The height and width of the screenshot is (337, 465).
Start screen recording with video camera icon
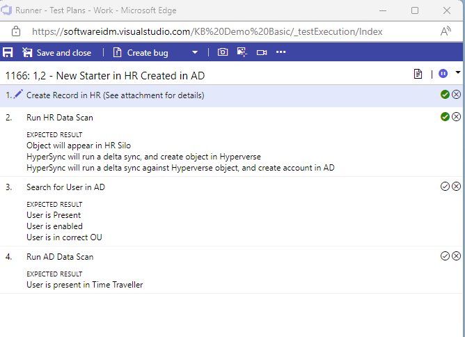[x=262, y=52]
